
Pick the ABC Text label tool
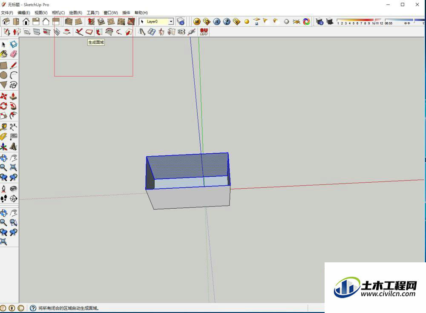tap(13, 137)
